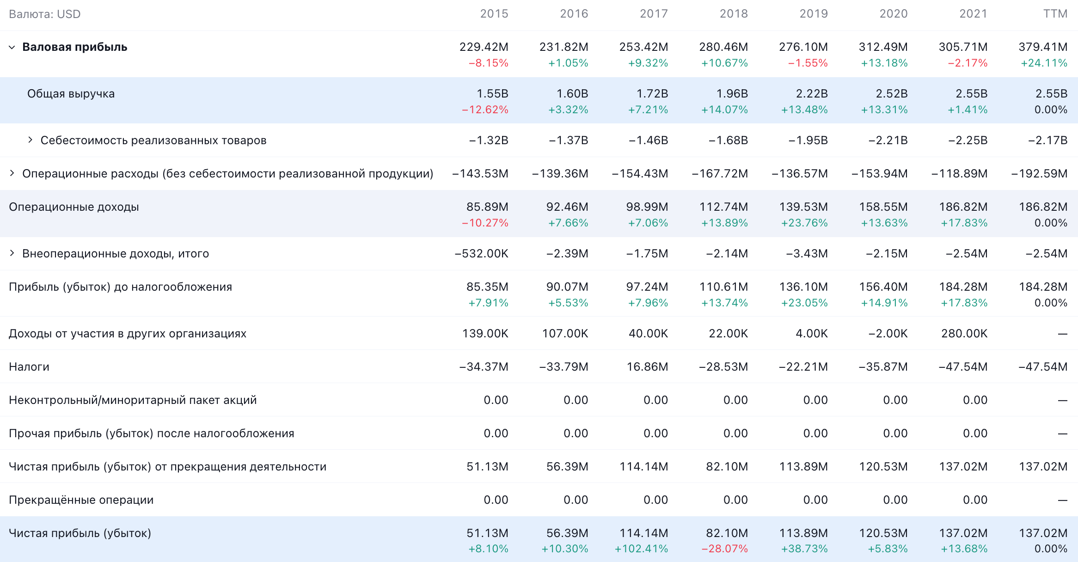This screenshot has width=1078, height=562.
Task: Click the Валюта: USD header text
Action: pos(45,14)
